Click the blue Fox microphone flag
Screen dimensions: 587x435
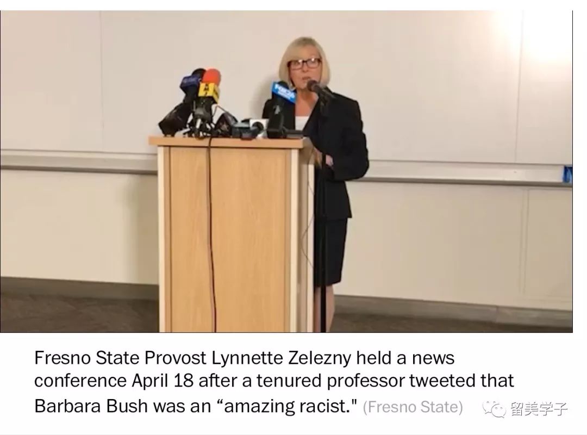(283, 91)
